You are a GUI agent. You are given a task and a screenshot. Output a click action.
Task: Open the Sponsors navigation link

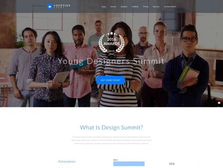click(x=156, y=7)
